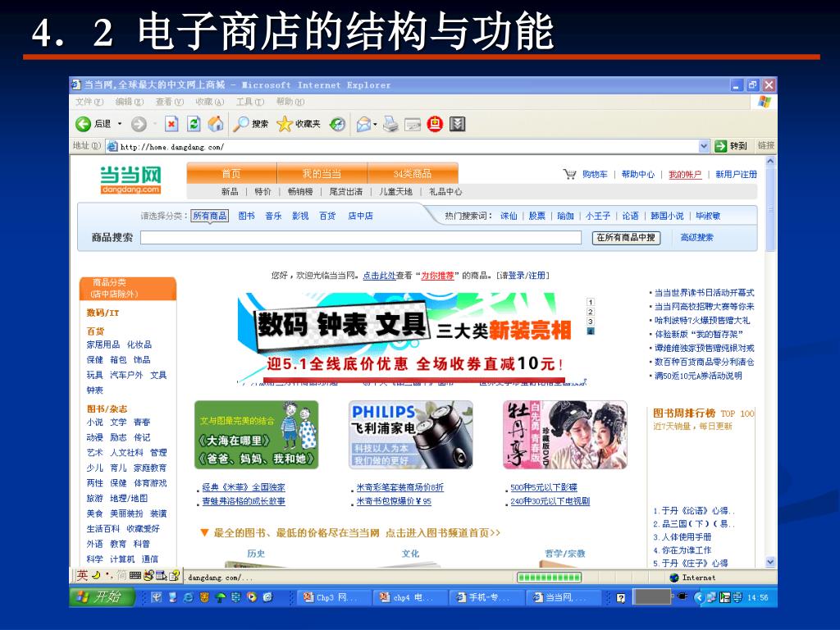Open the 帮助 menu
The height and width of the screenshot is (630, 840).
coord(290,102)
